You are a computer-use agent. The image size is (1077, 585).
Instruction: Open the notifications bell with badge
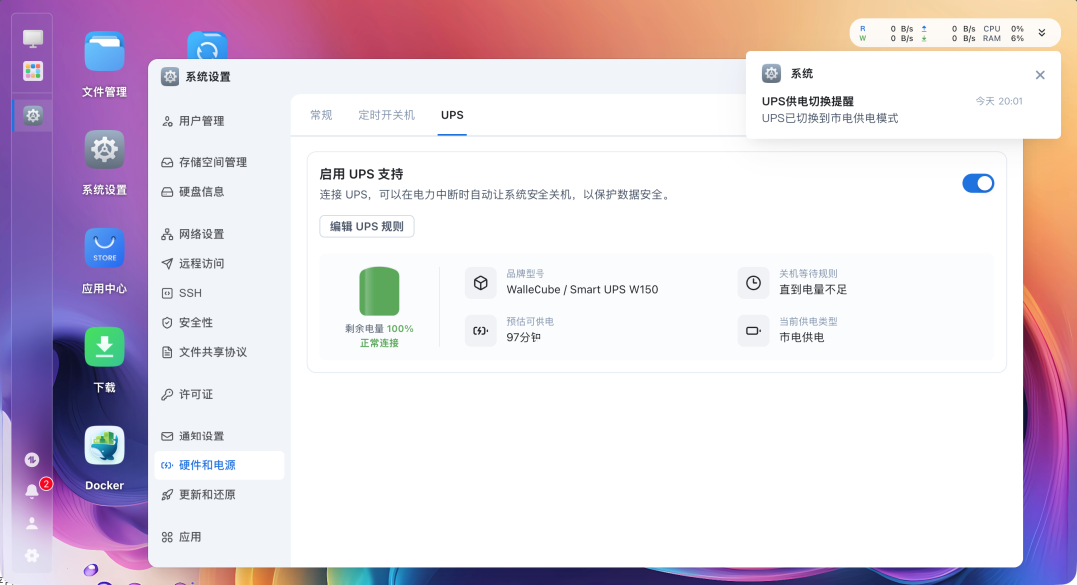pyautogui.click(x=31, y=491)
